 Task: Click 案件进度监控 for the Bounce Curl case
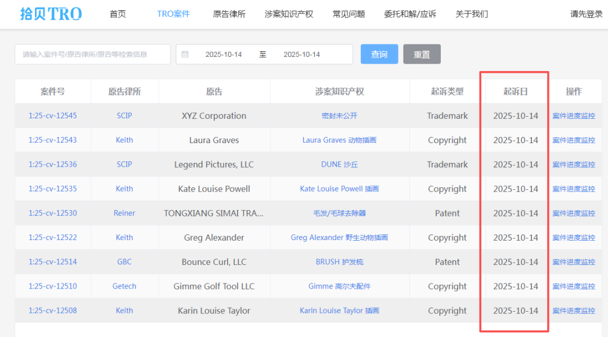pyautogui.click(x=573, y=262)
